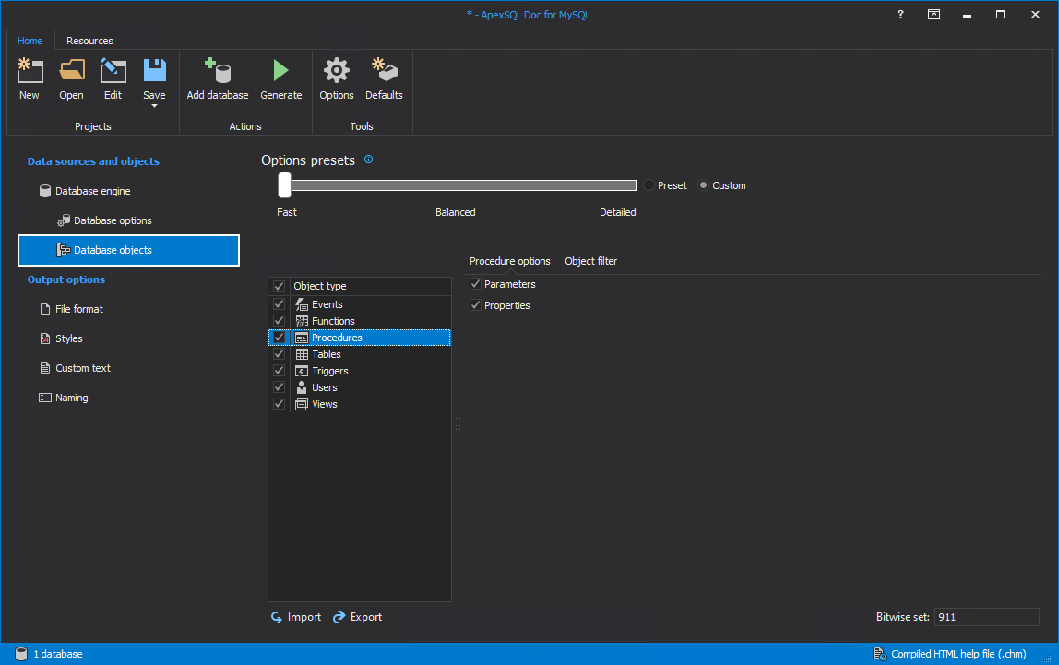This screenshot has width=1059, height=665.
Task: Click the Bitwise set input field
Action: [986, 617]
